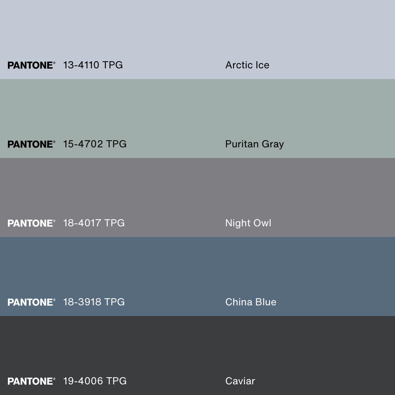
Task: Click the 19-4006 TPG color code
Action: (x=95, y=381)
